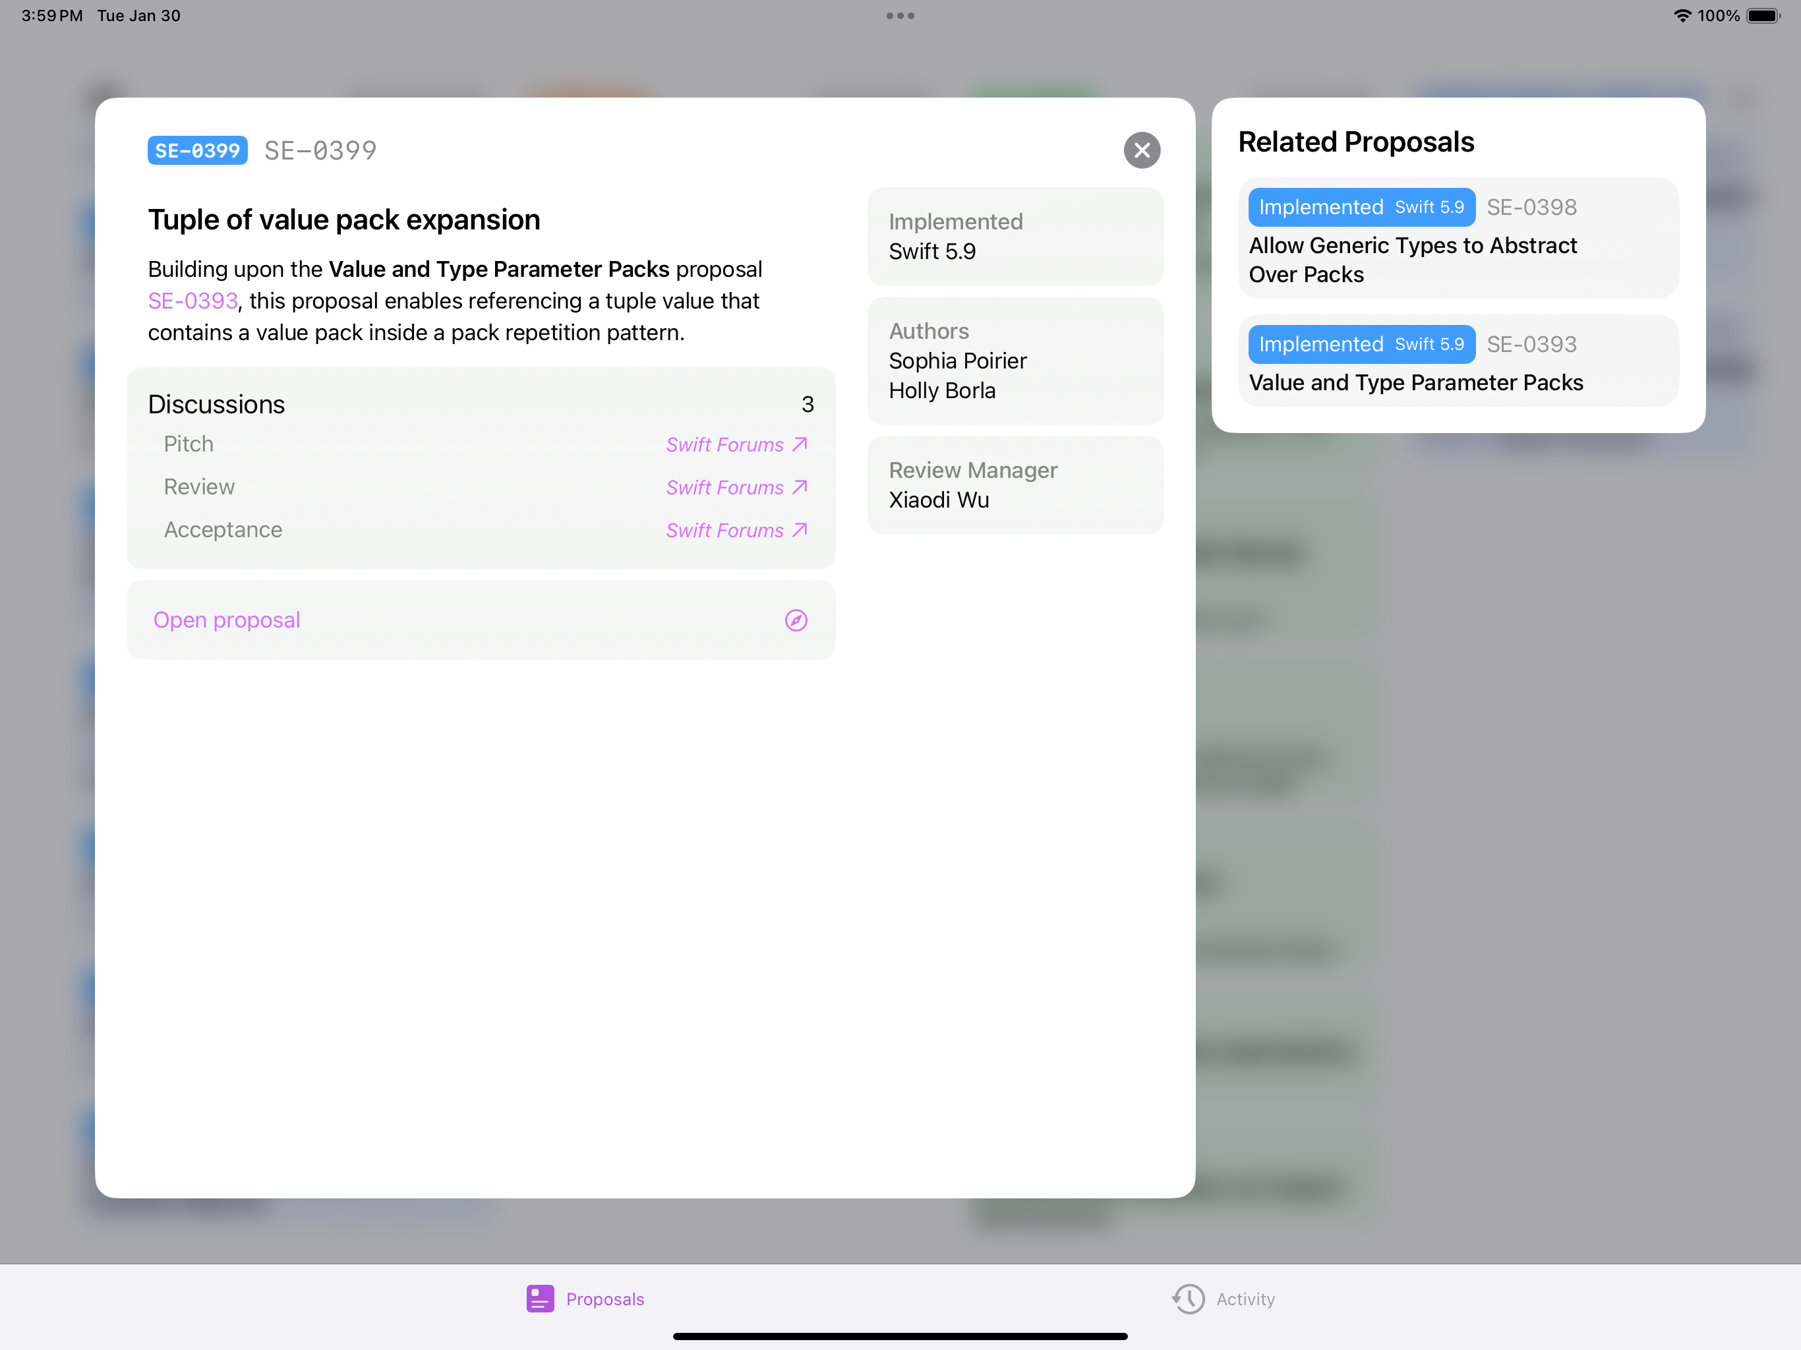Click Open proposal button
This screenshot has height=1350, width=1801.
point(481,620)
